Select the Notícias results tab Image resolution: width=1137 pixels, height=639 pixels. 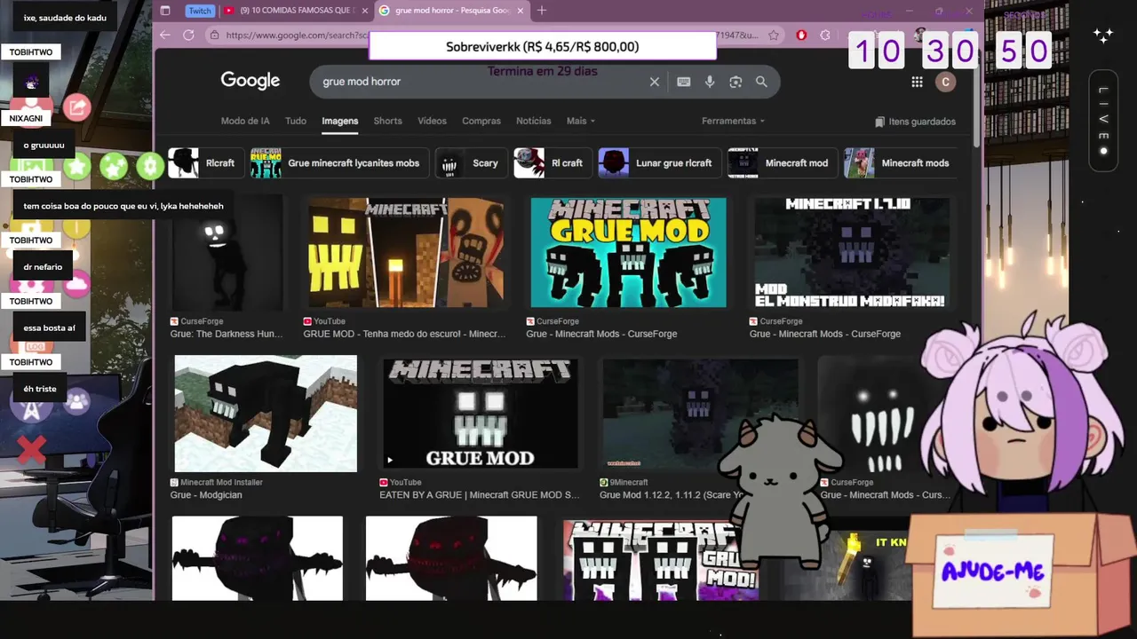tap(534, 121)
